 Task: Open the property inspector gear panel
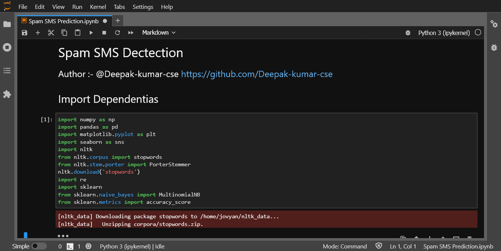click(494, 24)
